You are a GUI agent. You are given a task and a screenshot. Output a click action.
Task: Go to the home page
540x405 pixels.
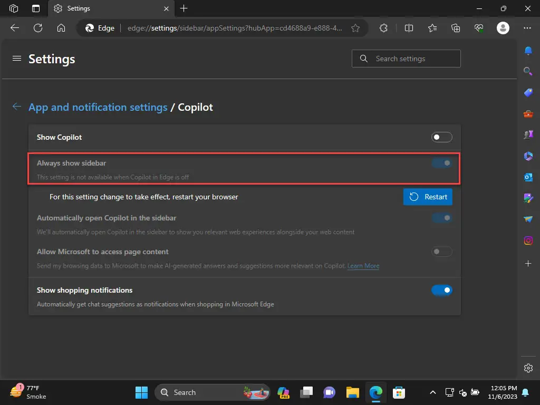pyautogui.click(x=61, y=28)
